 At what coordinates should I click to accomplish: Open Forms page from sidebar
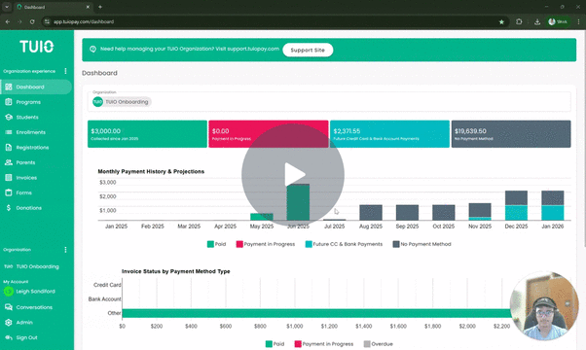23,192
